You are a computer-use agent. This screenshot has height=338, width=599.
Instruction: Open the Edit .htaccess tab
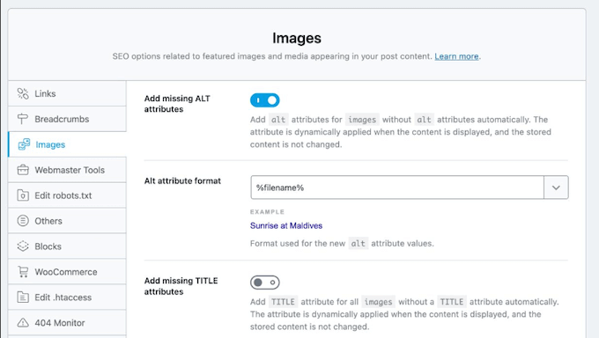pos(67,298)
